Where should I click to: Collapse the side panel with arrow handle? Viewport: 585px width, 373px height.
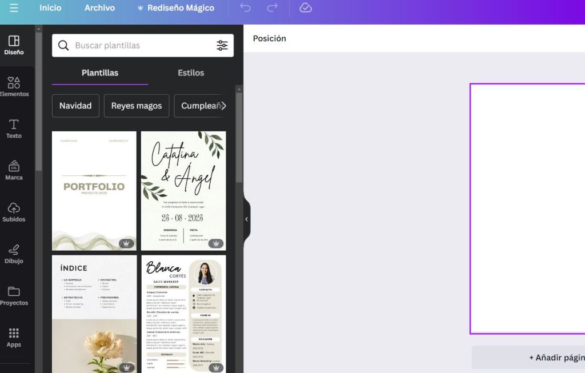coord(247,219)
